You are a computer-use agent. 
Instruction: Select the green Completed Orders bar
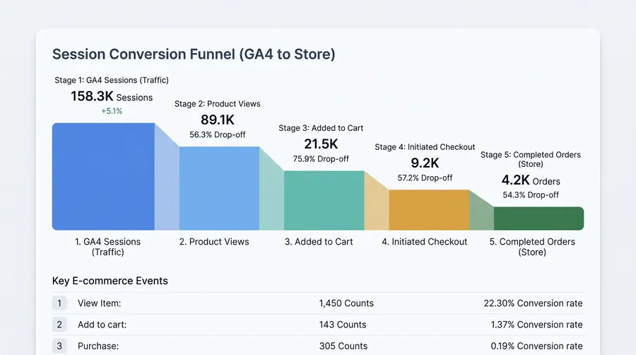pyautogui.click(x=538, y=219)
